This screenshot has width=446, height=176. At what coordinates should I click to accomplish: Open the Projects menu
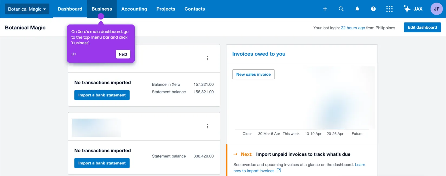(166, 9)
